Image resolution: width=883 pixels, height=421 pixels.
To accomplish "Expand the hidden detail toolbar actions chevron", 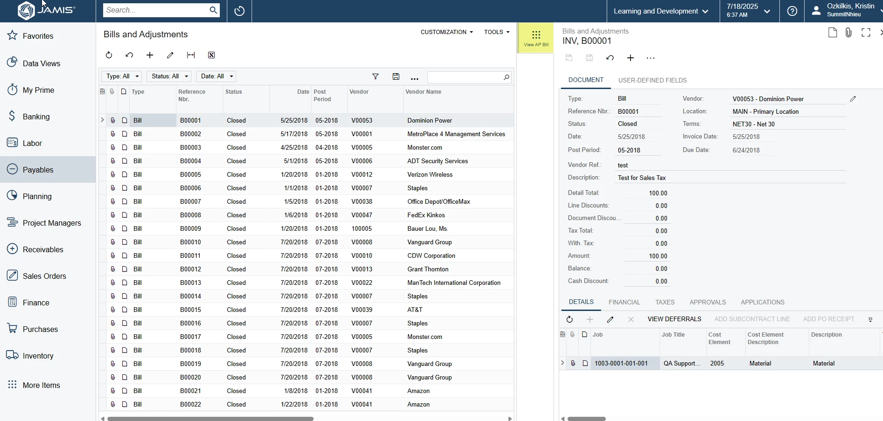I will pos(870,319).
